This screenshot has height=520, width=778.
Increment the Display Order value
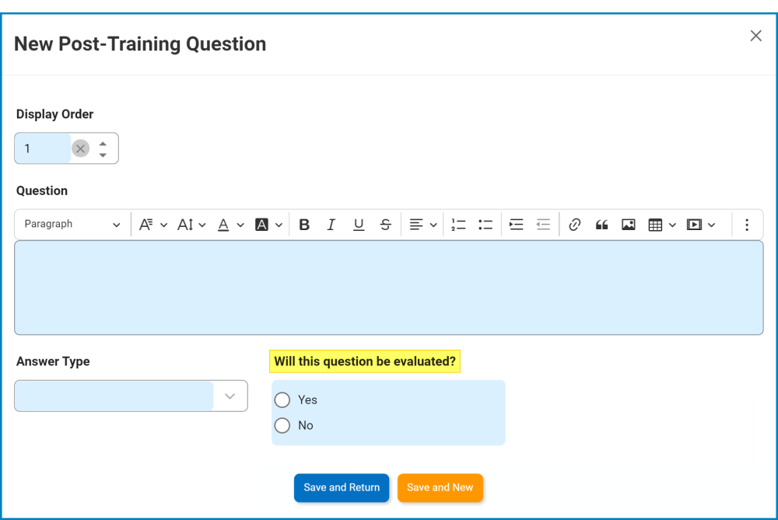point(103,143)
